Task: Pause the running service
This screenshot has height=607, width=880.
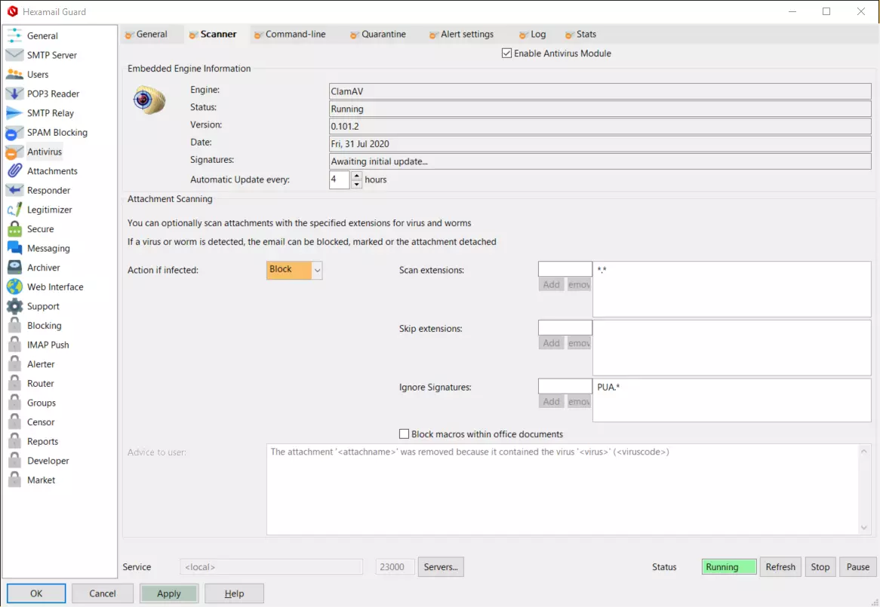Action: 858,567
